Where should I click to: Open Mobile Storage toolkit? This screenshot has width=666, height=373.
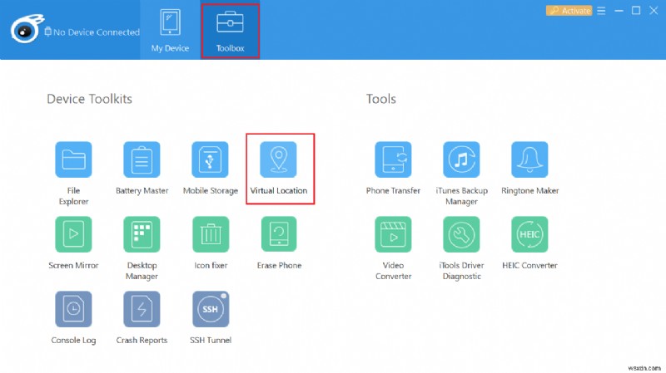[210, 160]
